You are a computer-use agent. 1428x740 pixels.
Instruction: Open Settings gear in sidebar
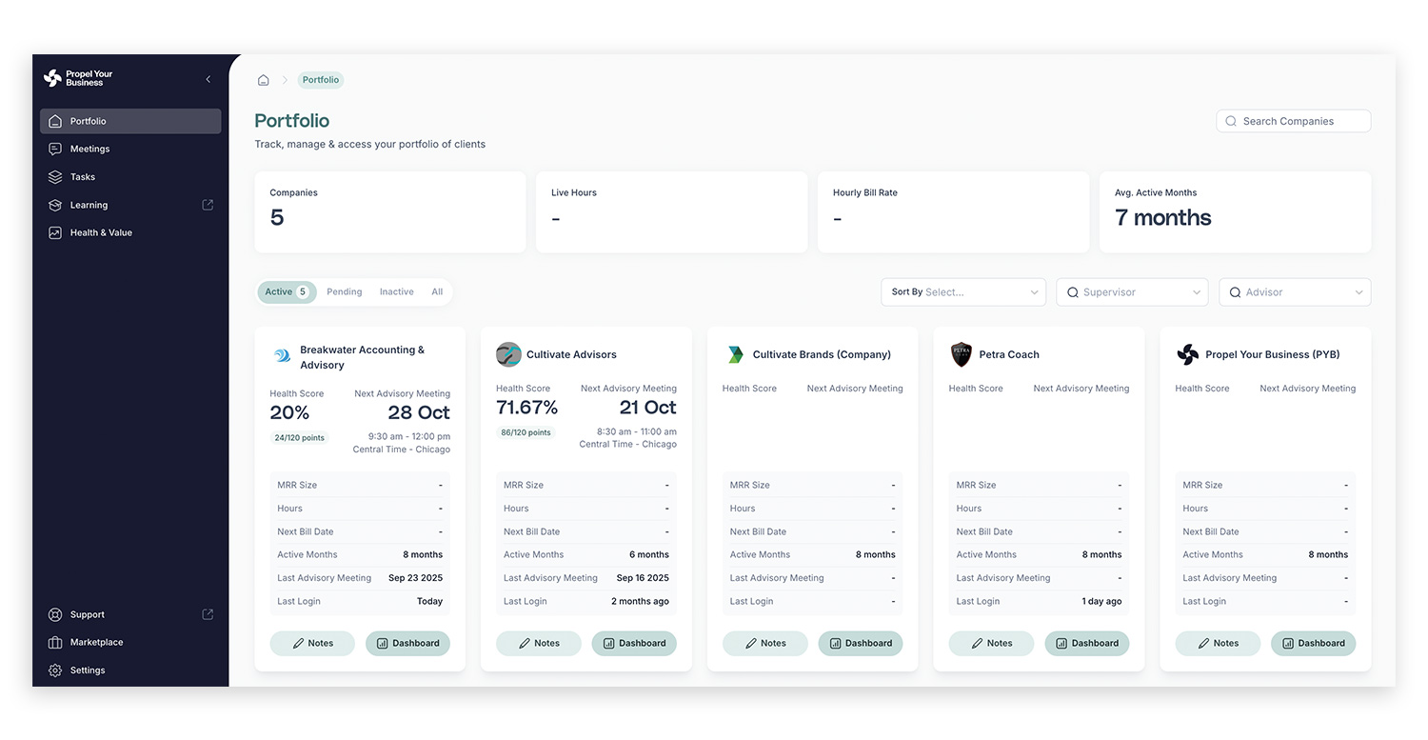[87, 670]
